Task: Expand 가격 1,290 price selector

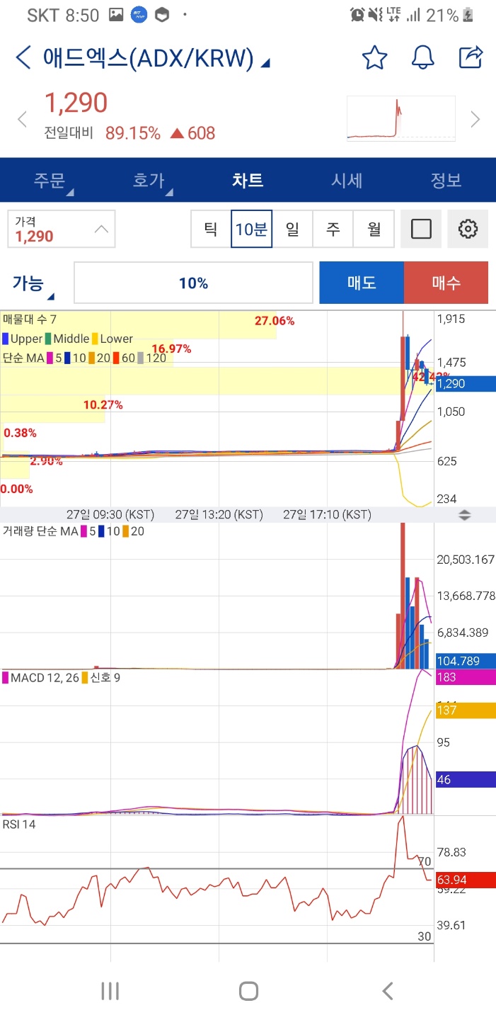Action: tap(62, 229)
